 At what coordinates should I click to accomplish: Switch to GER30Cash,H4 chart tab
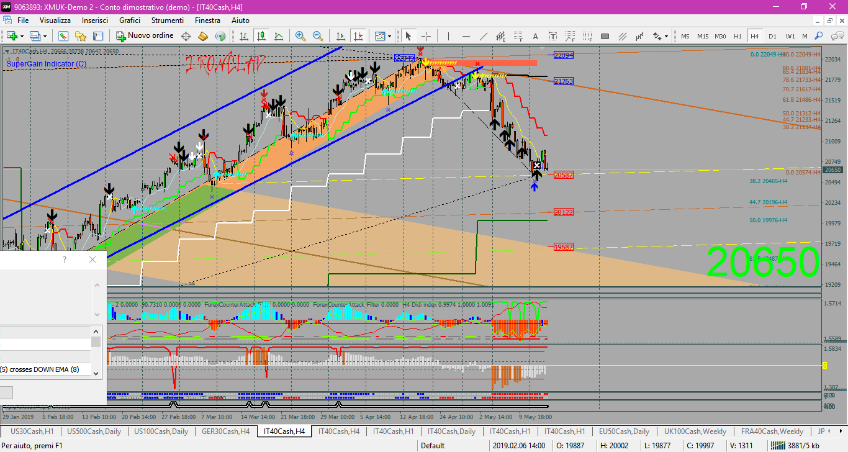226,431
